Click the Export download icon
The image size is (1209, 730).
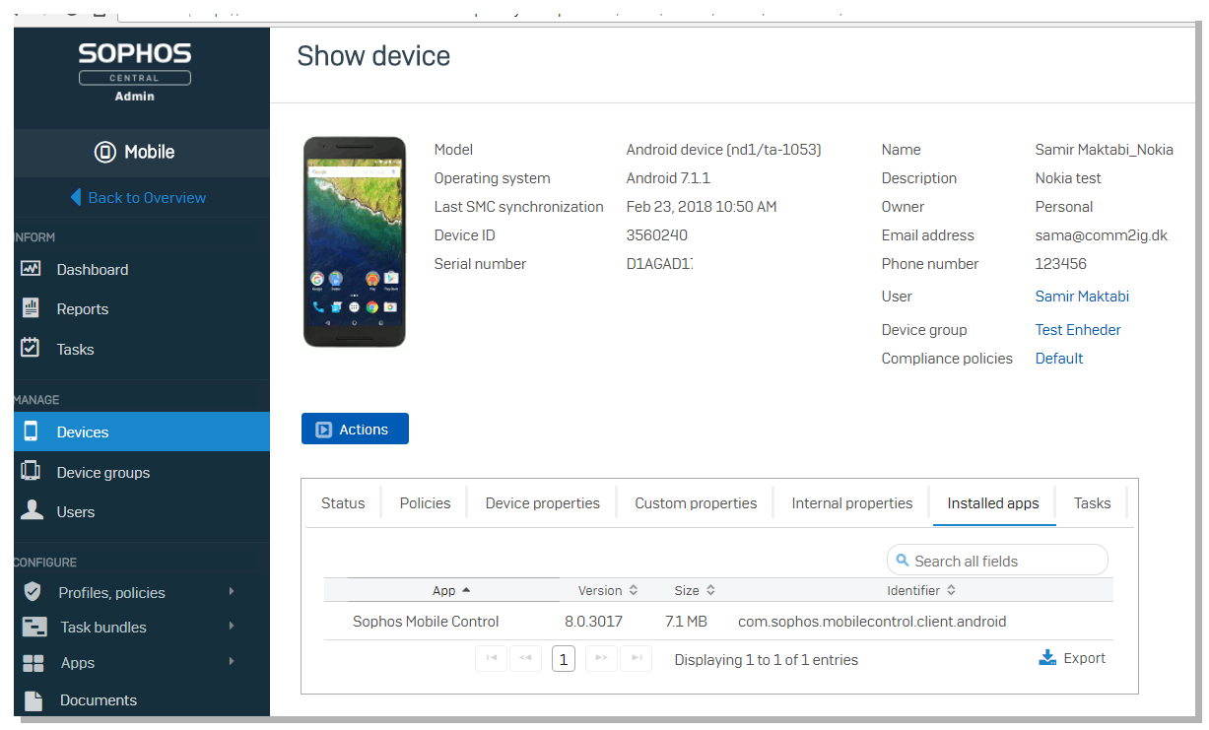click(x=1047, y=658)
